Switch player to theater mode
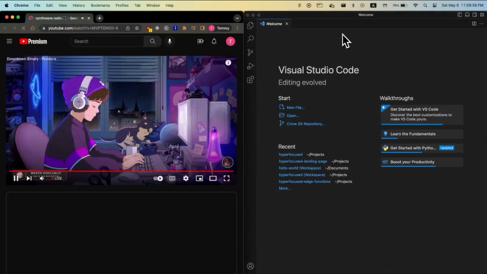Viewport: 487px width, 274px height. click(213, 178)
